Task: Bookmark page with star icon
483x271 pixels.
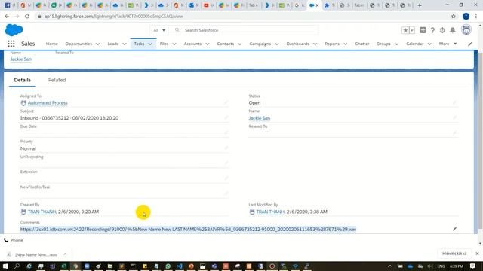Action: pyautogui.click(x=454, y=17)
